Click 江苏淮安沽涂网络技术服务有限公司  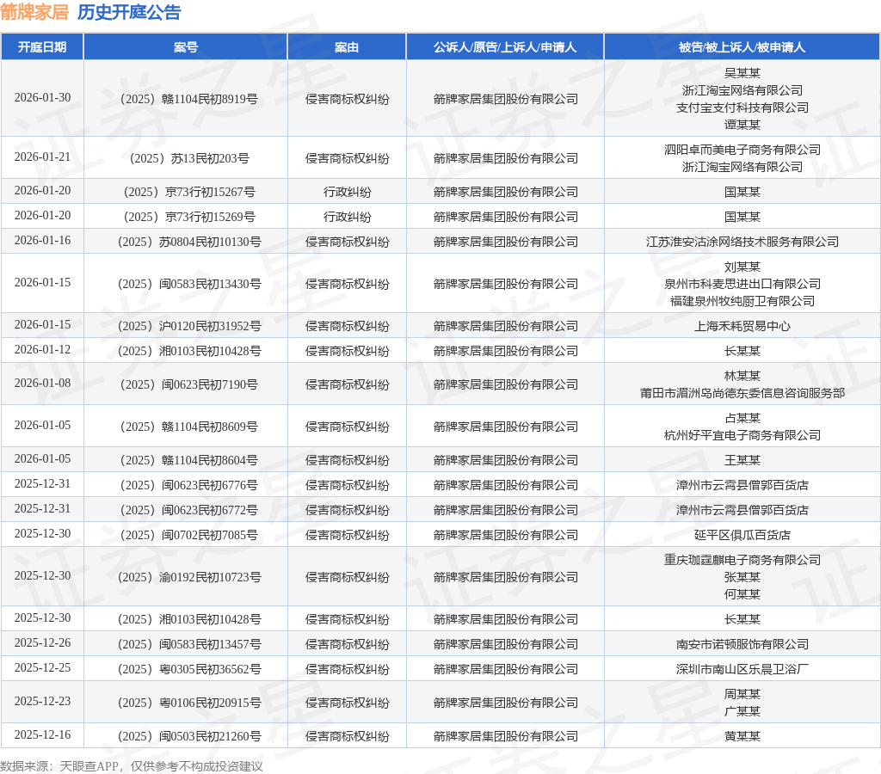point(742,242)
